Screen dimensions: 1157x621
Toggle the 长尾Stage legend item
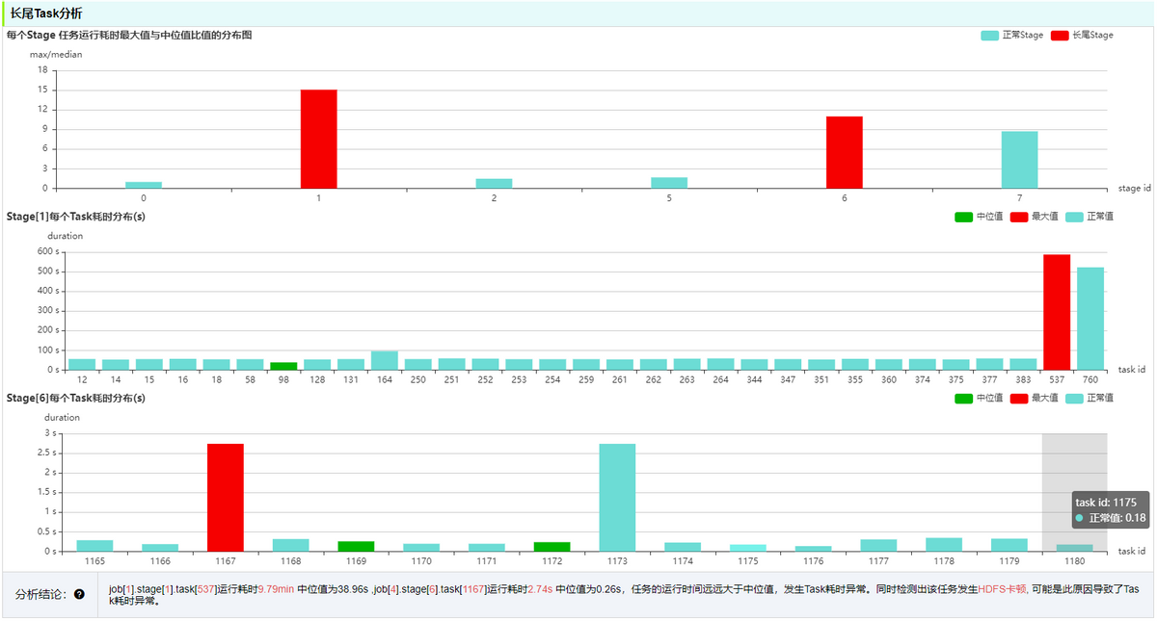click(x=1082, y=35)
